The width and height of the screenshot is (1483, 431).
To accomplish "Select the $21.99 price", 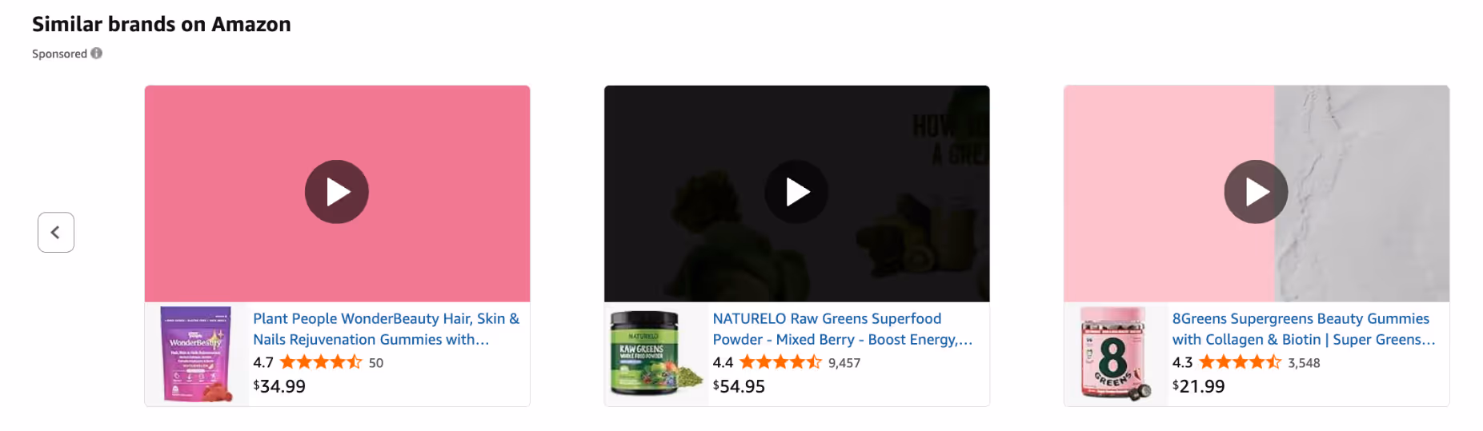I will pyautogui.click(x=1198, y=386).
